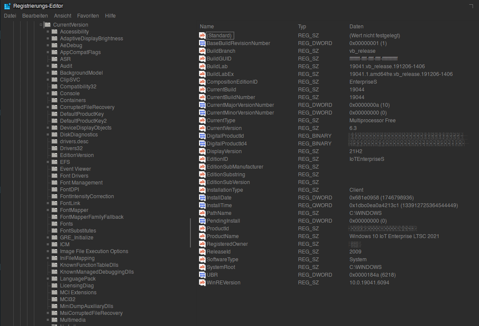479x326 pixels.
Task: Sort by the Typ column header
Action: point(302,27)
